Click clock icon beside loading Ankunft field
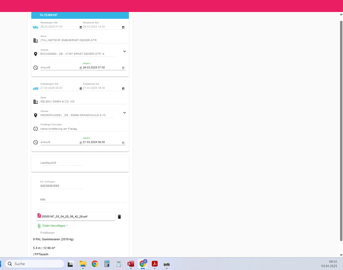 (36, 68)
